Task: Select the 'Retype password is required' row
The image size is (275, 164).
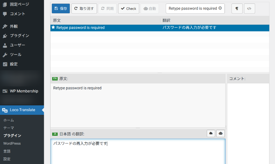Action: coord(160,28)
